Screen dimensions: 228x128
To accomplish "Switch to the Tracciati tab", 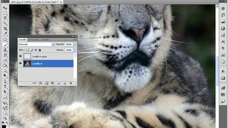I will tap(33, 39).
